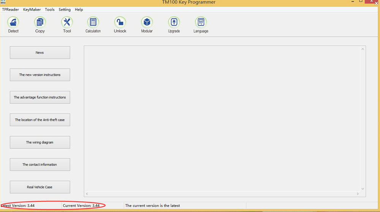380x212 pixels.
Task: Click the Latest Version: 3.44 status text
Action: pos(18,206)
